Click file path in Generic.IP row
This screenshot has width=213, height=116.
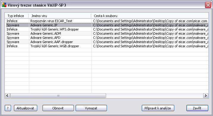pos(151,25)
